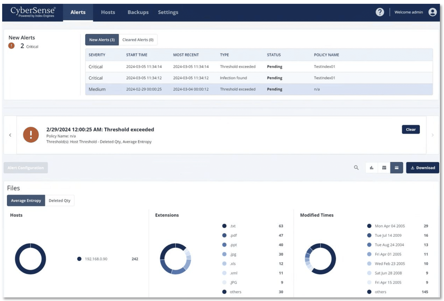Go to next alert with right chevron
The image size is (444, 301).
click(432, 135)
